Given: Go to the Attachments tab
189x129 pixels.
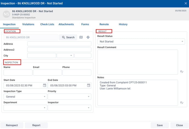Looking at the screenshot, I should [x=66, y=24].
